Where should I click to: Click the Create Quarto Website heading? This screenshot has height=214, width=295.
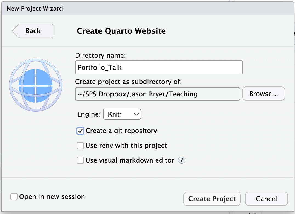point(121,31)
